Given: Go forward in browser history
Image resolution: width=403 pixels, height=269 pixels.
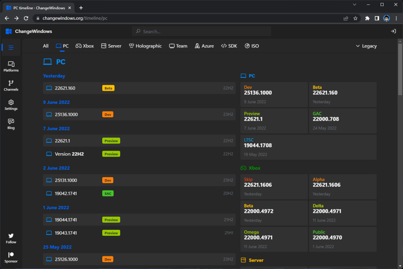Looking at the screenshot, I should pos(16,18).
